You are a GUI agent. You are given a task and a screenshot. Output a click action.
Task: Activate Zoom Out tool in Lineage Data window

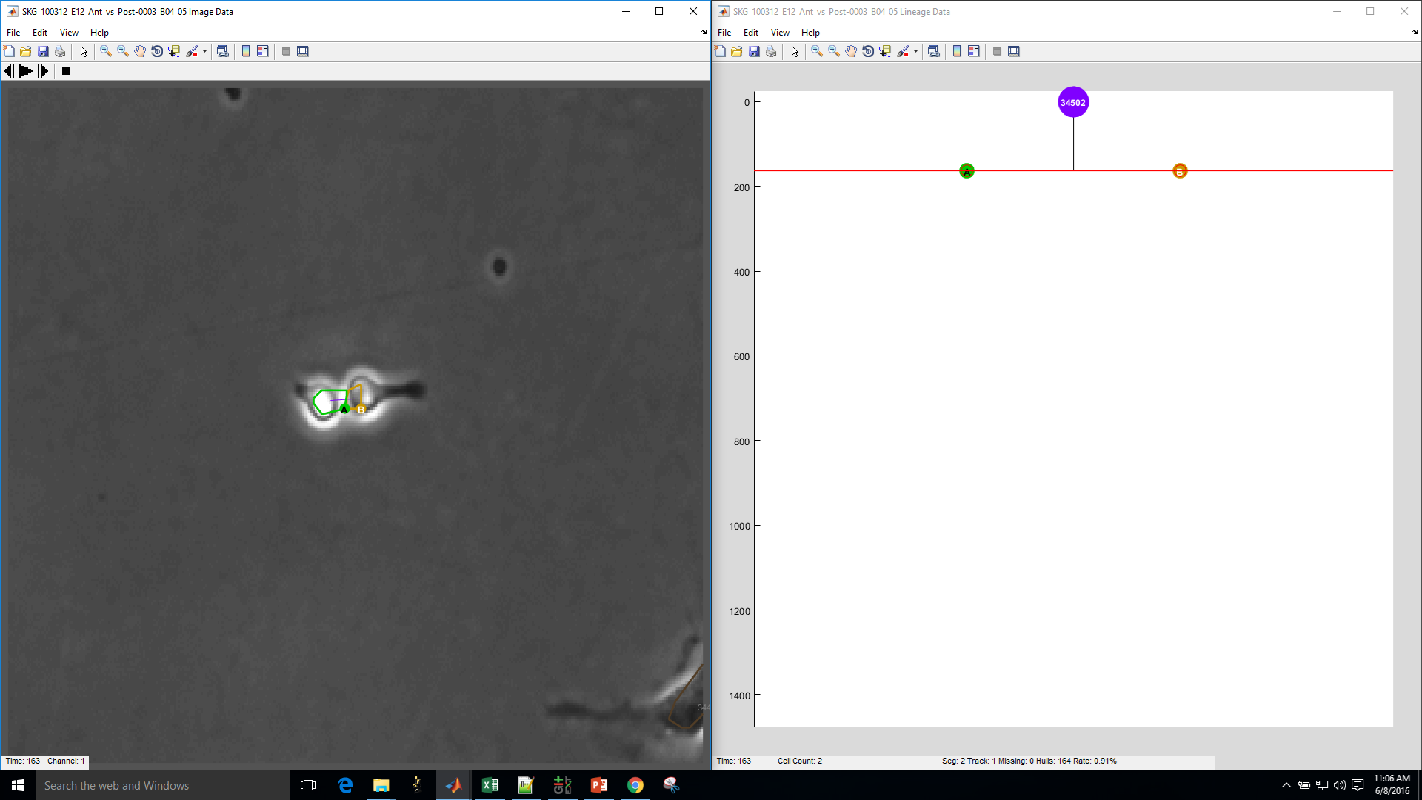click(834, 51)
